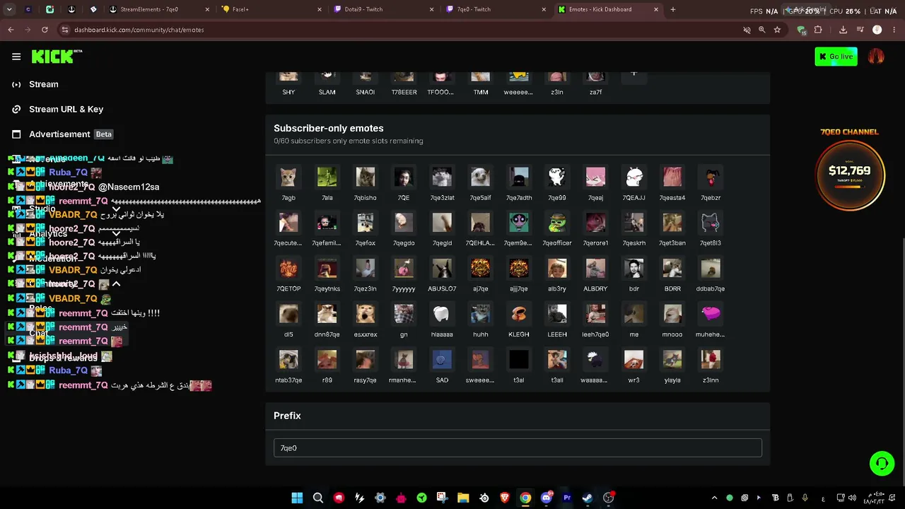
Task: Select the KLEGH emote
Action: point(519,314)
